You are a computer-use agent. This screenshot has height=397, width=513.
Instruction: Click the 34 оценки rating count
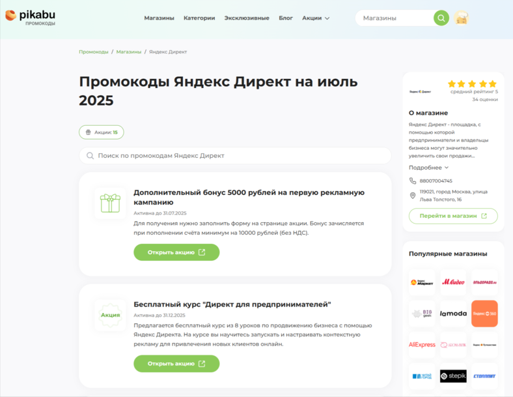(x=485, y=99)
